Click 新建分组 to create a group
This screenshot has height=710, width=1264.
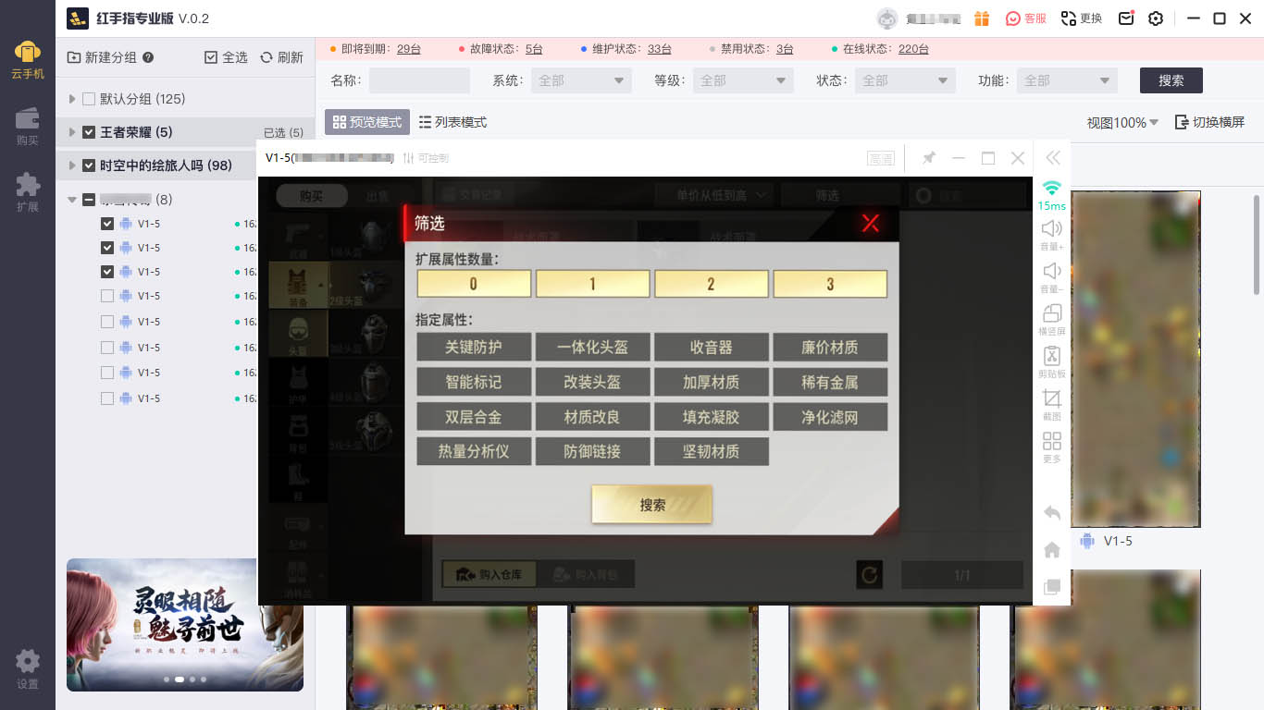pyautogui.click(x=102, y=57)
